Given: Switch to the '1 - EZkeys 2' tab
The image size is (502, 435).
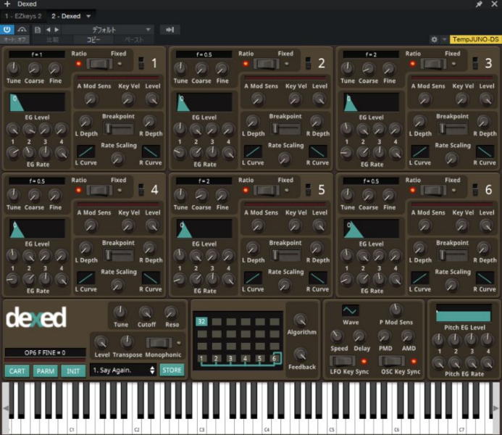Looking at the screenshot, I should click(x=22, y=16).
